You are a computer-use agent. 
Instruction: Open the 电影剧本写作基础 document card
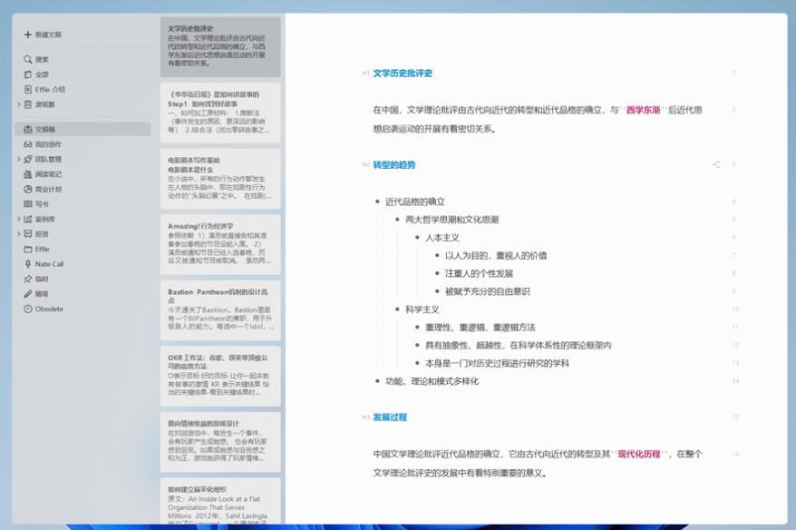220,179
